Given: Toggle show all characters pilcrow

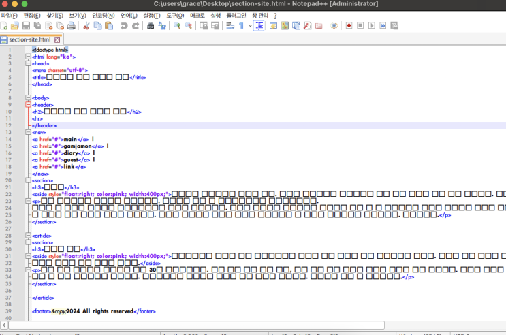Looking at the screenshot, I should 241,26.
